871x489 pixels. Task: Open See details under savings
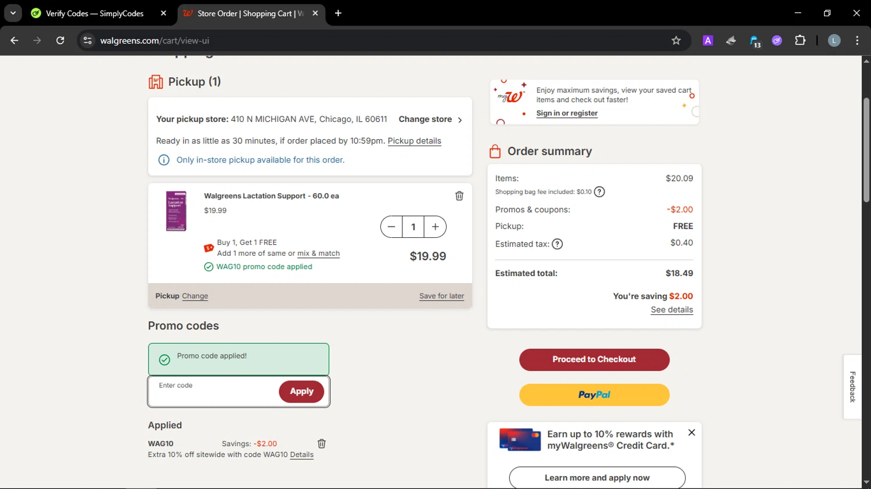[672, 310]
